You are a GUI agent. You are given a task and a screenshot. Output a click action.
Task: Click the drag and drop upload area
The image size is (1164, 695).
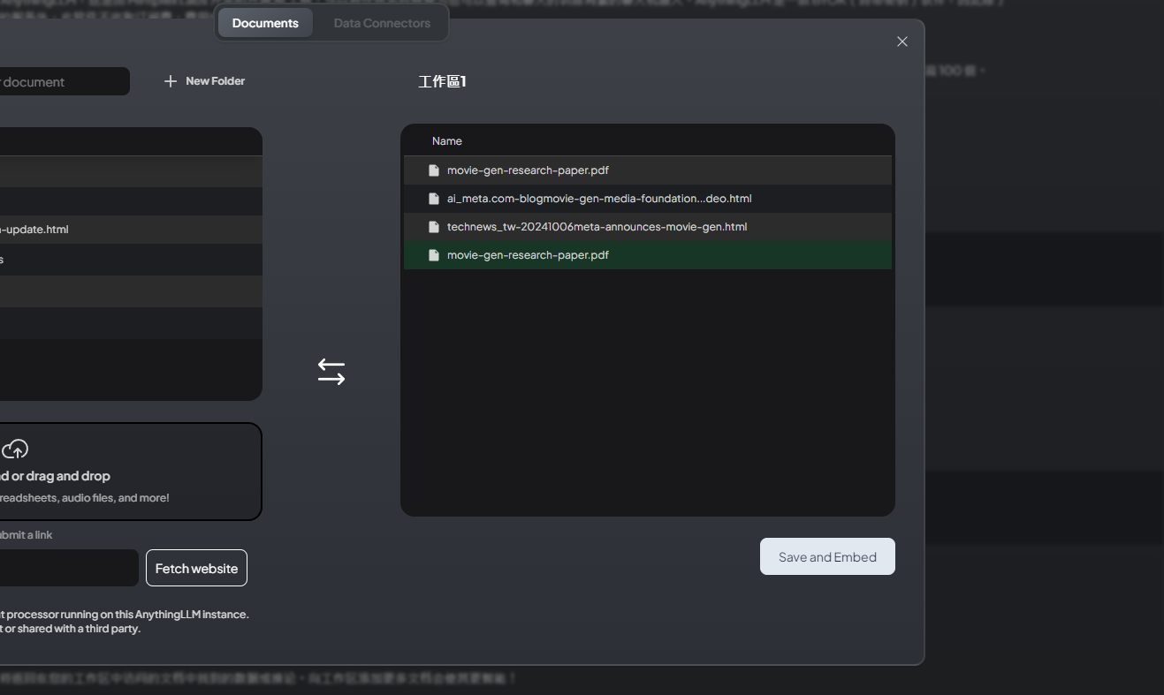click(130, 472)
